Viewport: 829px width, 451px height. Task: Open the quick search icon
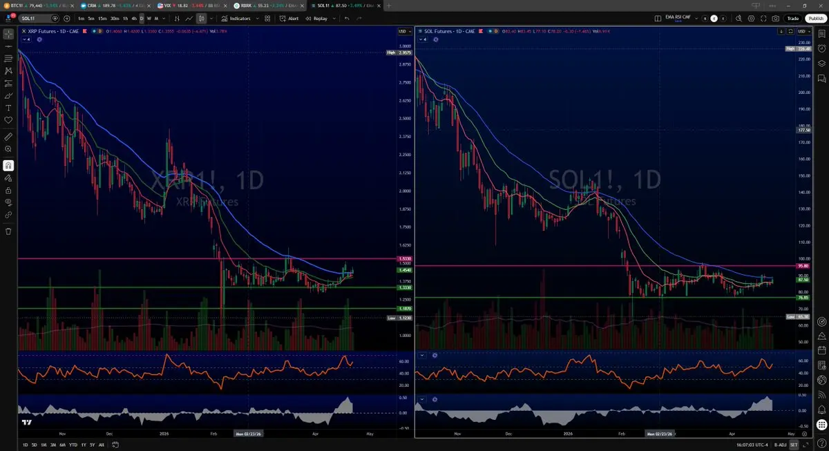click(x=739, y=19)
